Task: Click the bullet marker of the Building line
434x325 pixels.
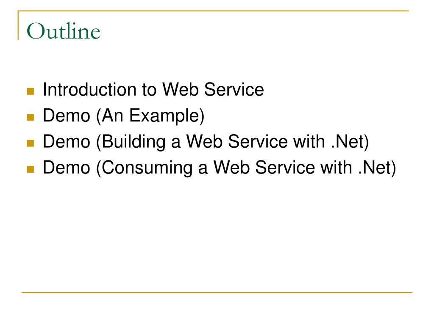Action: click(31, 143)
